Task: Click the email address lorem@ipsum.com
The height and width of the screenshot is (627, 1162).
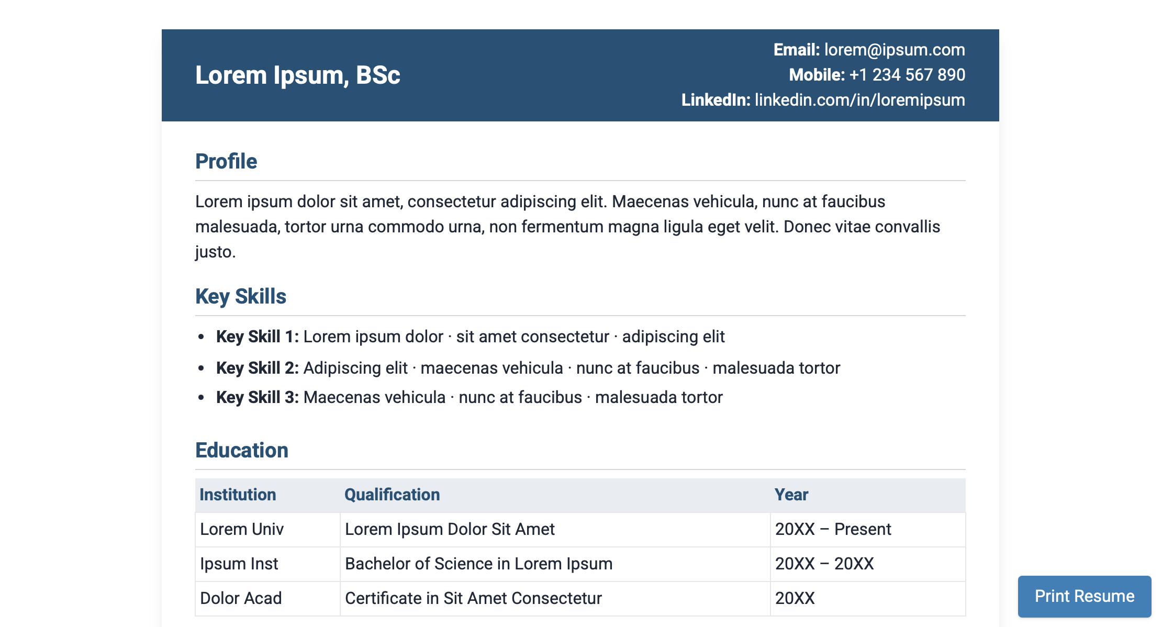Action: tap(894, 49)
